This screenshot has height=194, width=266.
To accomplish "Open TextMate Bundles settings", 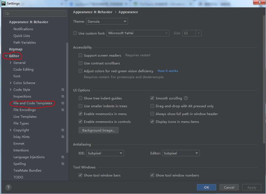I will click(x=27, y=170).
